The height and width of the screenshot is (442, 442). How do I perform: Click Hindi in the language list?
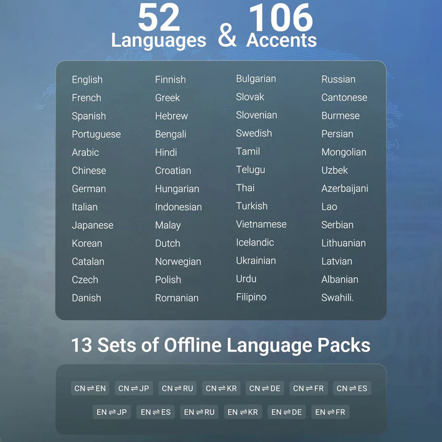coord(166,152)
